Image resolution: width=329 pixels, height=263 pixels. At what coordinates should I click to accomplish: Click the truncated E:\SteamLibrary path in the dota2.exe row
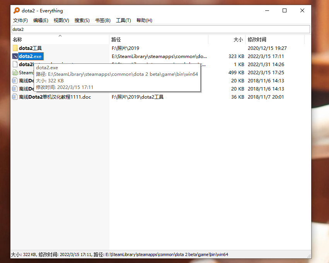pyautogui.click(x=159, y=56)
